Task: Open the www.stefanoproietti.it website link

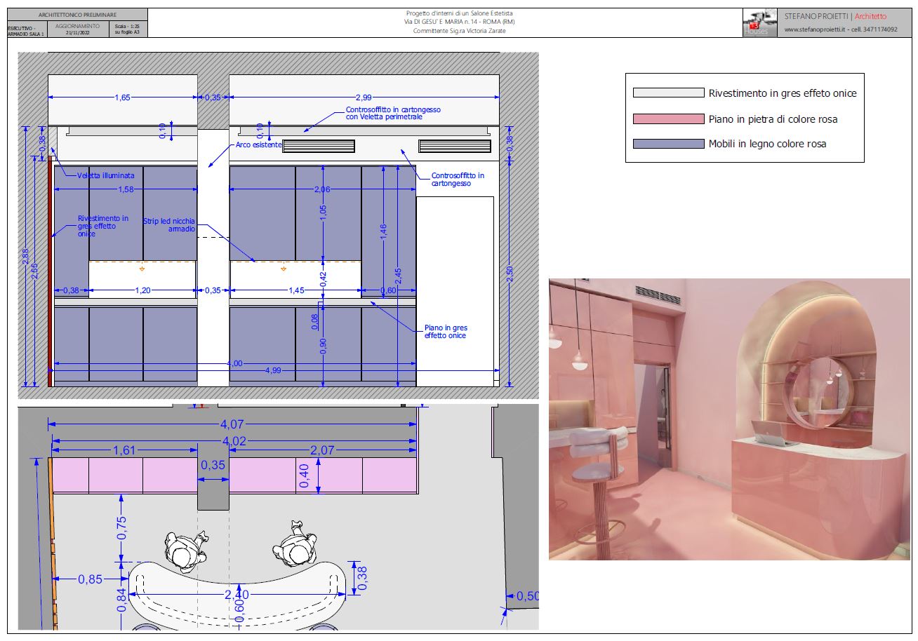Action: (815, 29)
